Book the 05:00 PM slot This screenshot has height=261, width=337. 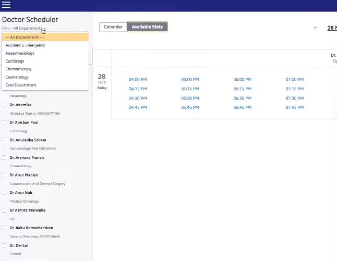190,79
